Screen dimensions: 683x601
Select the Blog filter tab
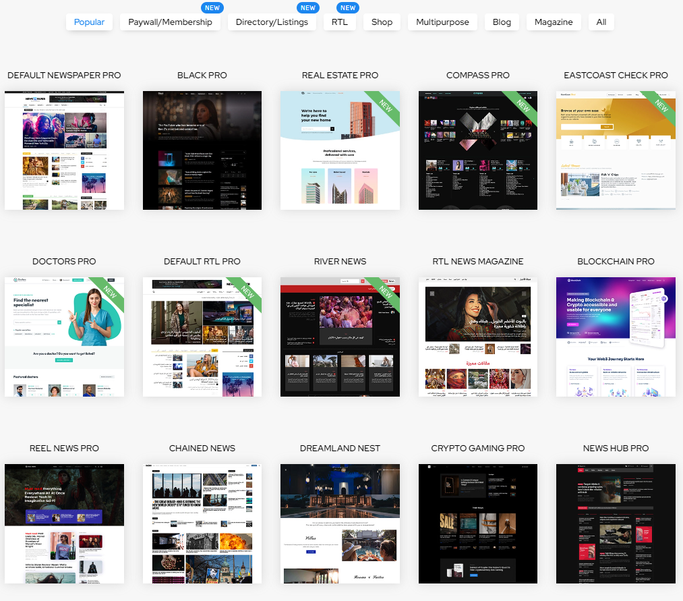click(x=502, y=22)
